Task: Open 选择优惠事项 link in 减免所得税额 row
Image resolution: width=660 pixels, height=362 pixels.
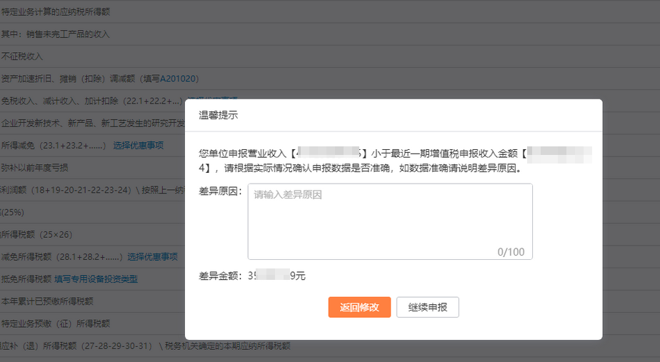Action: pyautogui.click(x=152, y=257)
